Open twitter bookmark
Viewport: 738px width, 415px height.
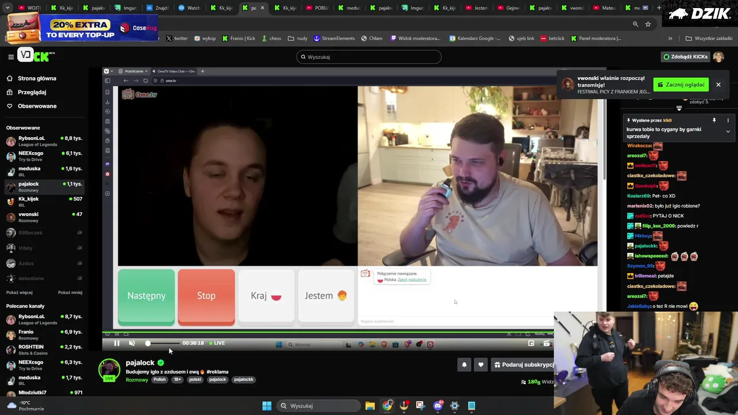tap(177, 39)
